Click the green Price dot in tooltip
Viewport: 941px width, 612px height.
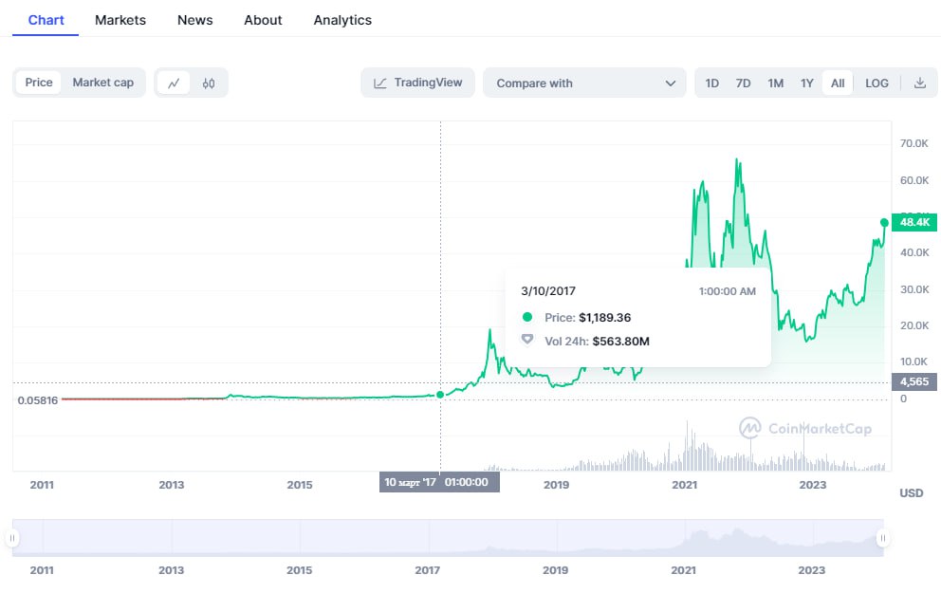click(526, 317)
